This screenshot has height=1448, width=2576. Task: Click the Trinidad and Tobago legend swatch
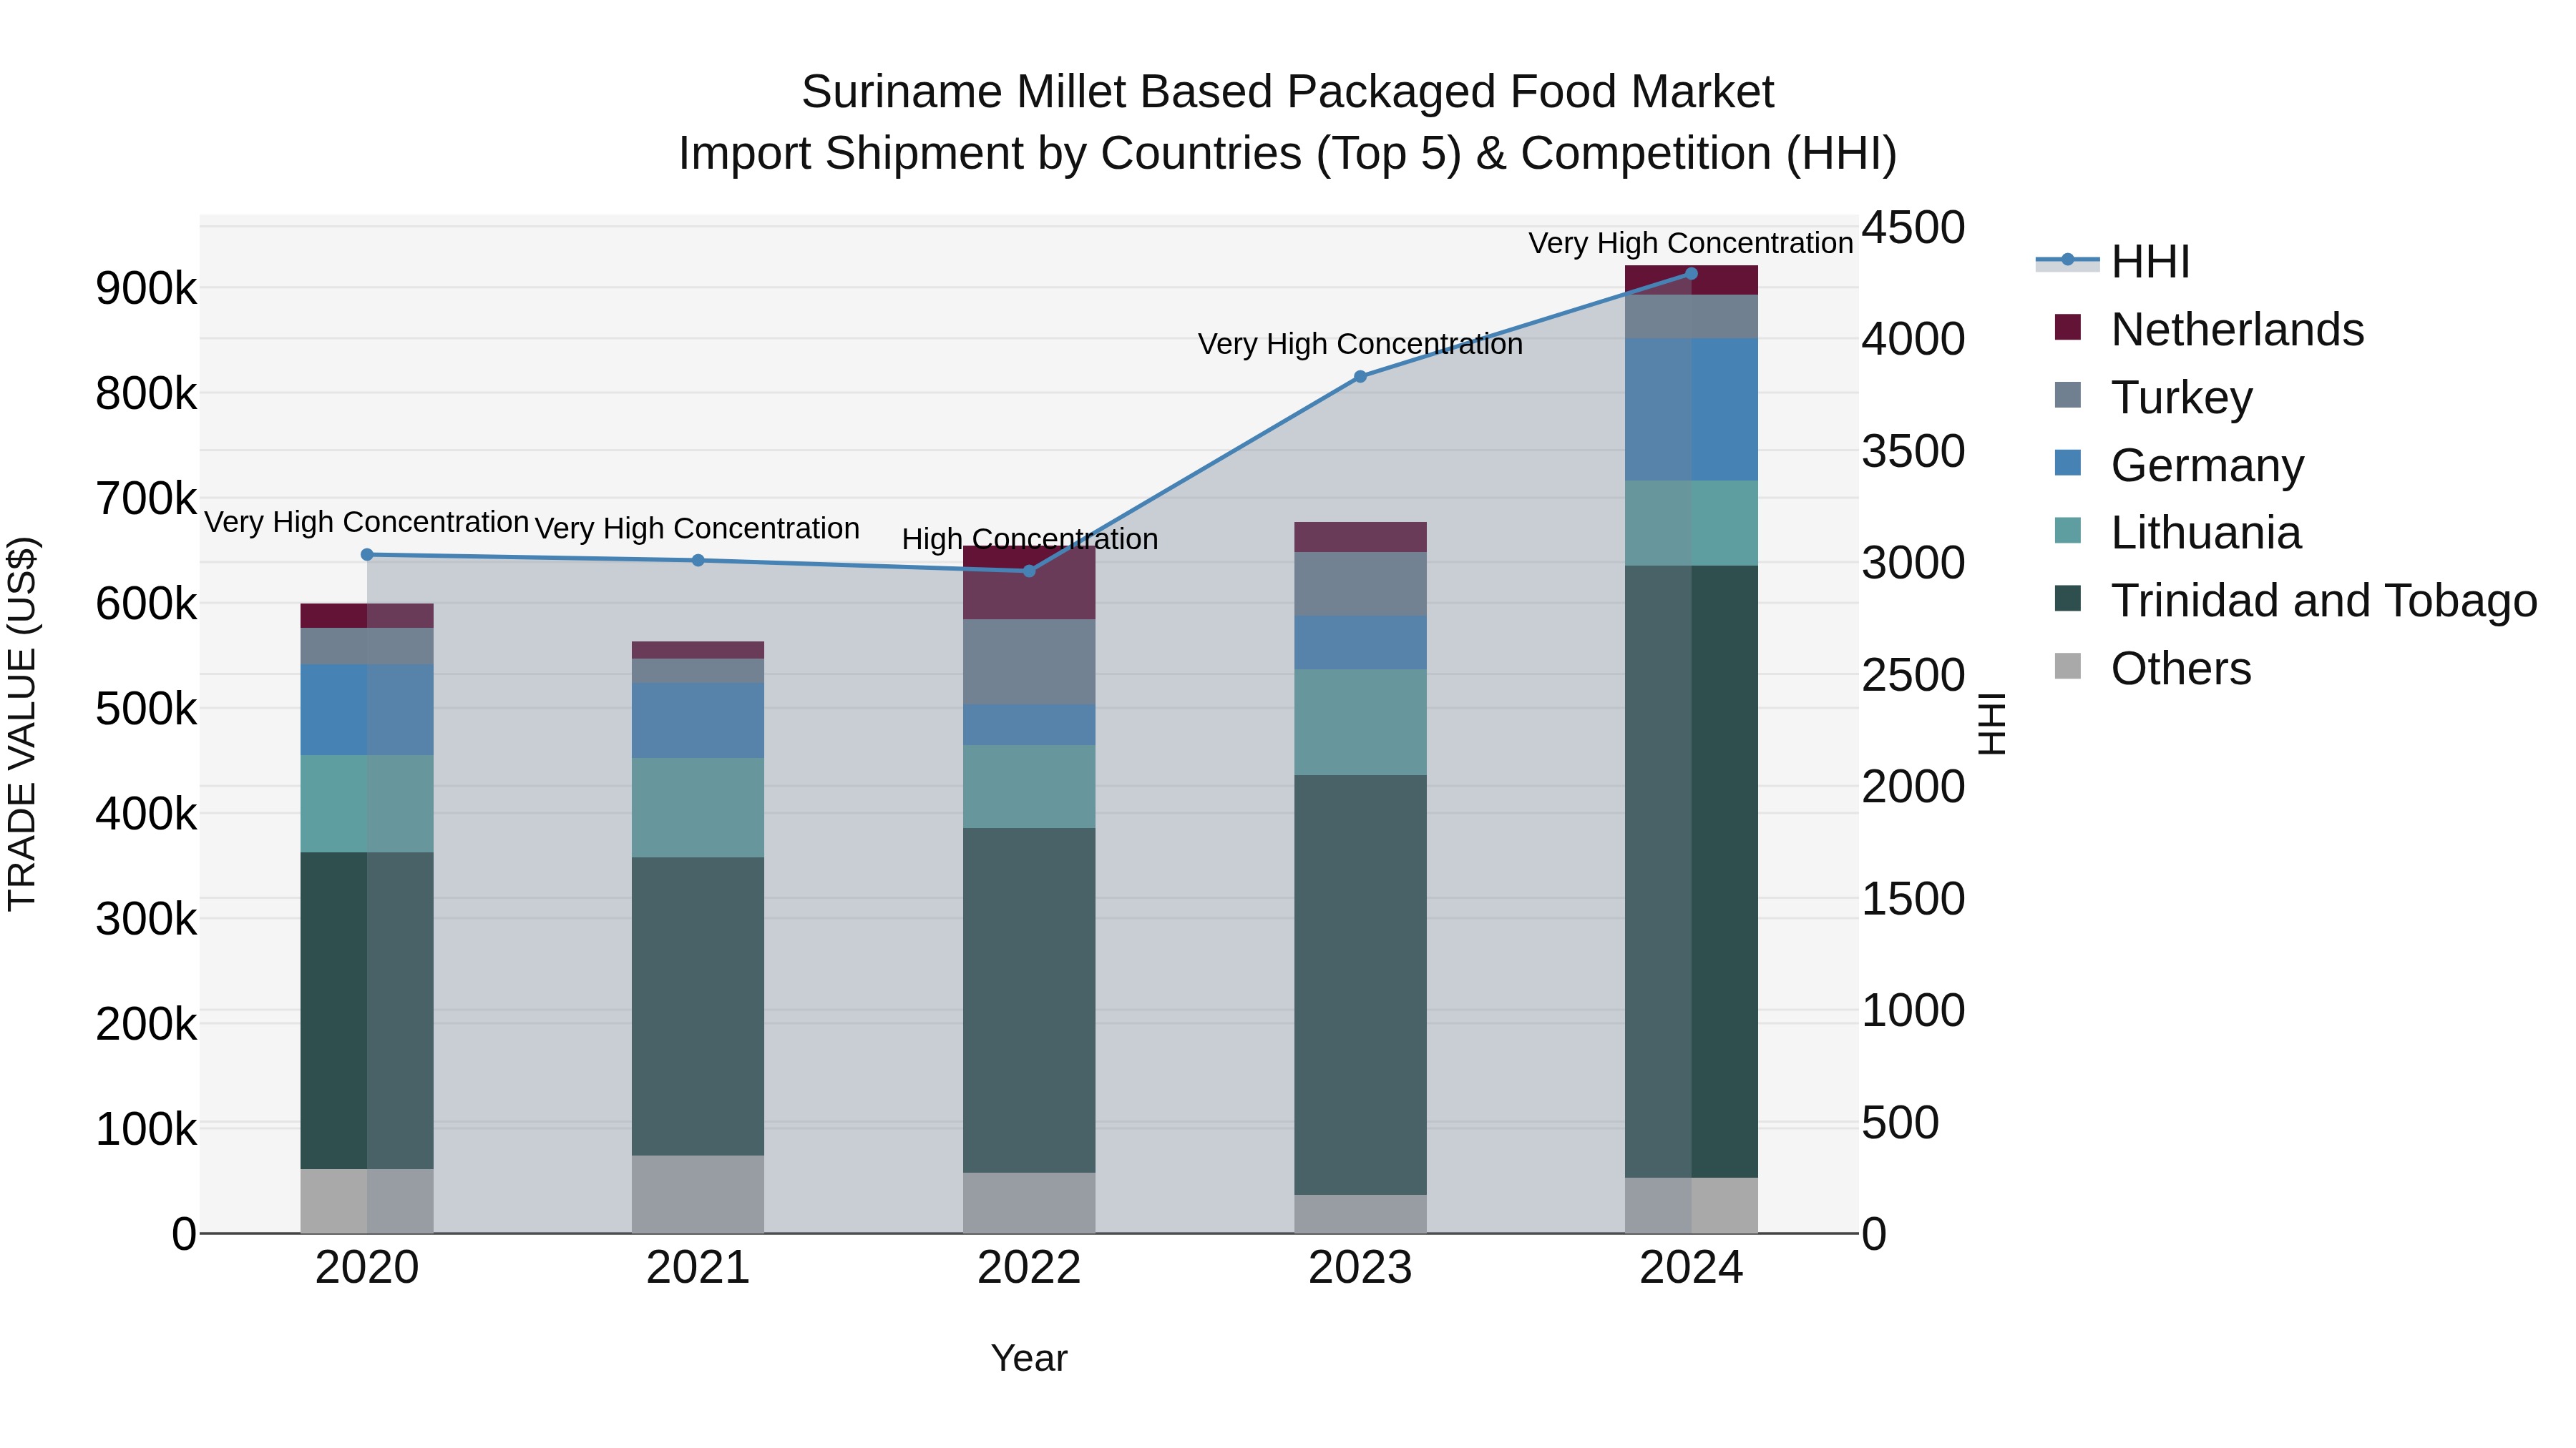coord(2067,600)
